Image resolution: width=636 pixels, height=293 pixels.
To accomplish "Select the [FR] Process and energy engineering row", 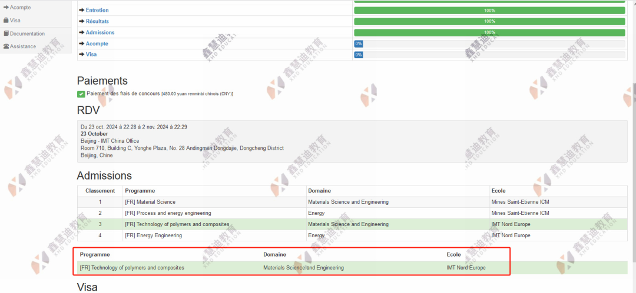I will coord(353,213).
